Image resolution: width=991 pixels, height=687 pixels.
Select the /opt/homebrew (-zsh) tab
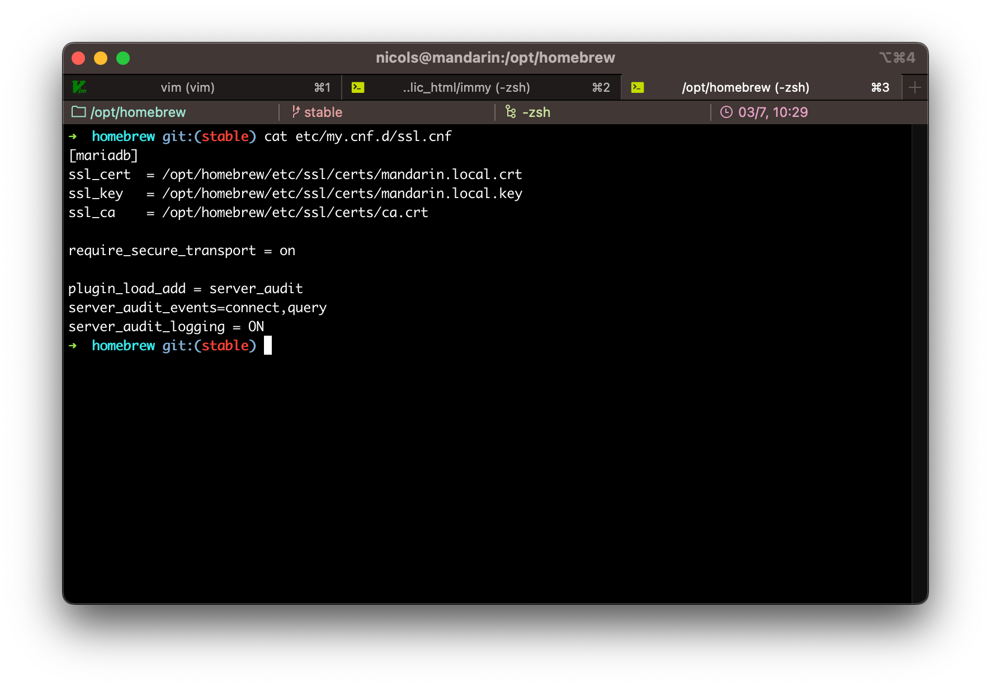tap(761, 87)
